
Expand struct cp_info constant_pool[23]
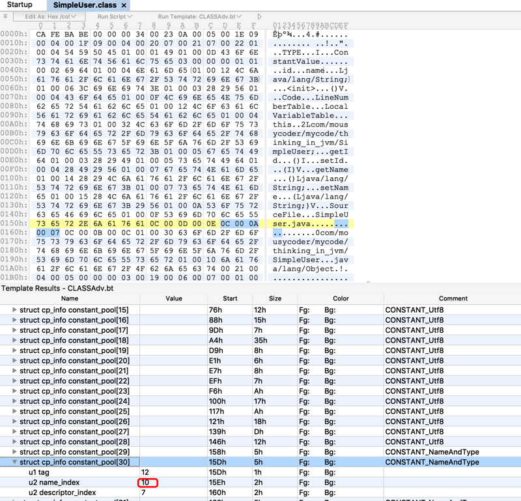(x=14, y=391)
